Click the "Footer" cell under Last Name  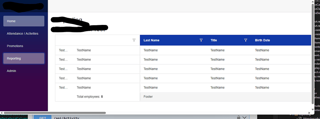click(x=148, y=97)
